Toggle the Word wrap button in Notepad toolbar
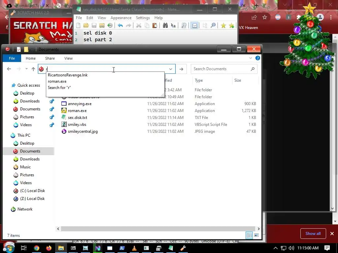 click(194, 26)
